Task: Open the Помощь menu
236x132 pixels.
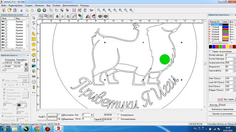Action: pyautogui.click(x=84, y=5)
